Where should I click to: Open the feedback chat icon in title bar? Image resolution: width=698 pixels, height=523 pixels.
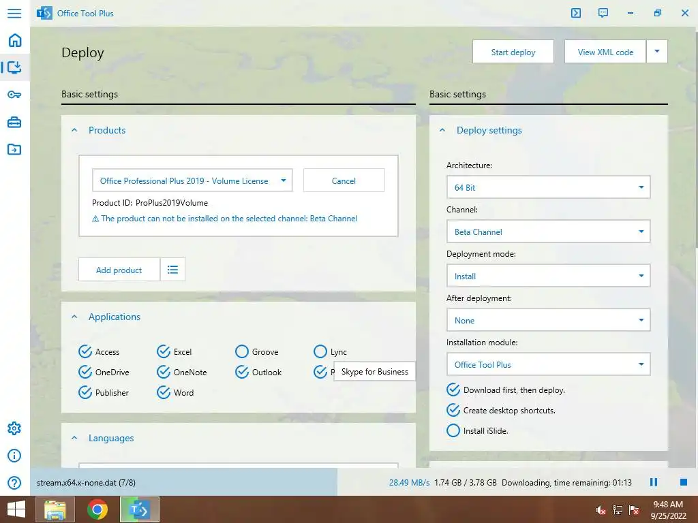tap(603, 13)
